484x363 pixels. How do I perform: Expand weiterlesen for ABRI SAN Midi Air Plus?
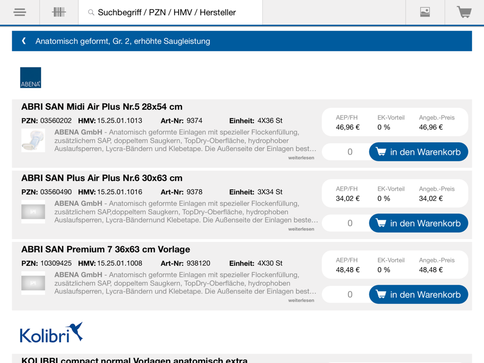pyautogui.click(x=301, y=158)
